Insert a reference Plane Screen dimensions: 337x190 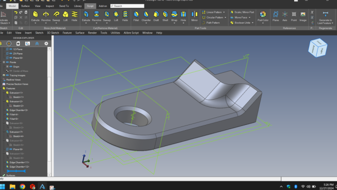[x=276, y=16]
